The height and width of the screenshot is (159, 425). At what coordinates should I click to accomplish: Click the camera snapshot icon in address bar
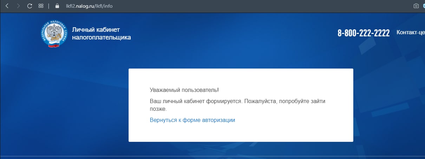coord(416,6)
